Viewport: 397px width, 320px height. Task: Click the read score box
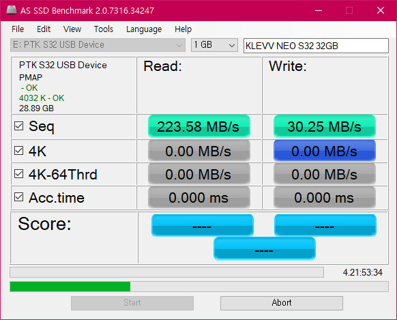point(203,225)
